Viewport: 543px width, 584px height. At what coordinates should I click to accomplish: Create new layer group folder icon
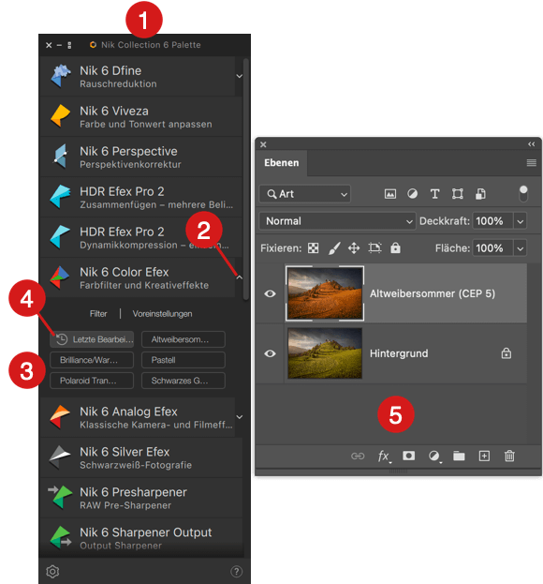tap(459, 456)
